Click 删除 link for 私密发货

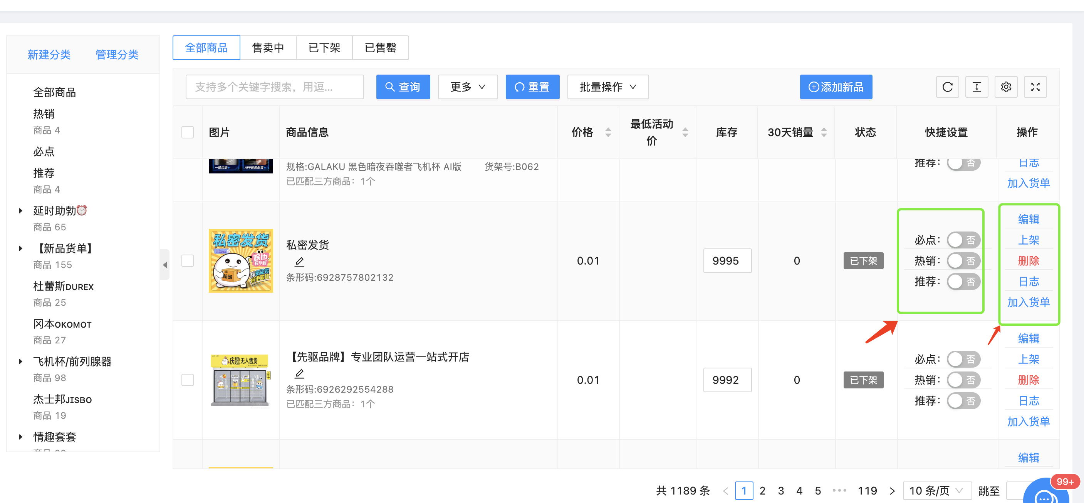click(x=1028, y=260)
